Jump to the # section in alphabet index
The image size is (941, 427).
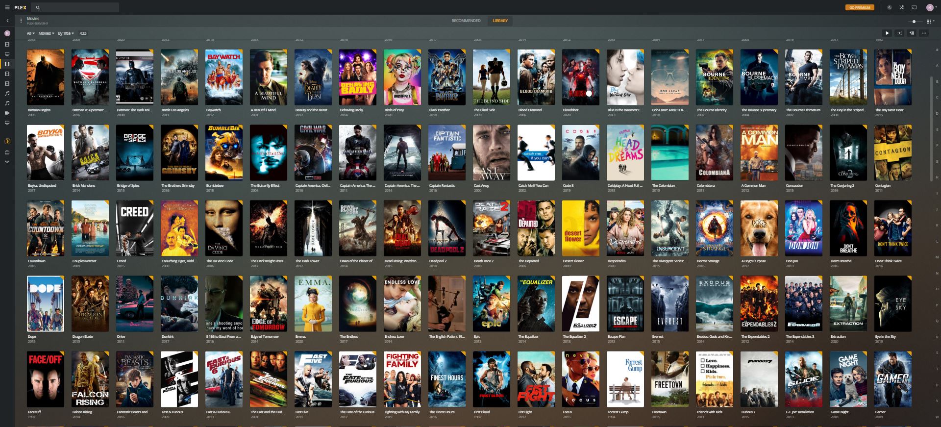click(x=937, y=50)
